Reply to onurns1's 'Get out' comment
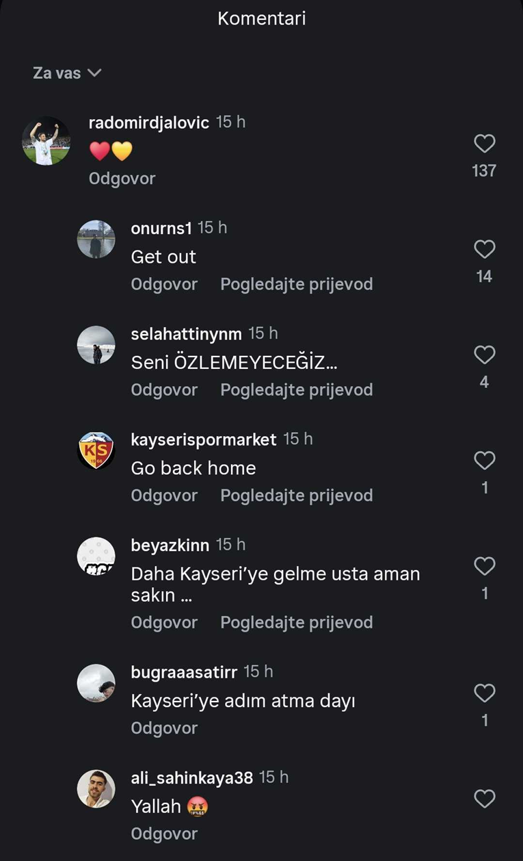Viewport: 523px width, 861px height. [164, 284]
